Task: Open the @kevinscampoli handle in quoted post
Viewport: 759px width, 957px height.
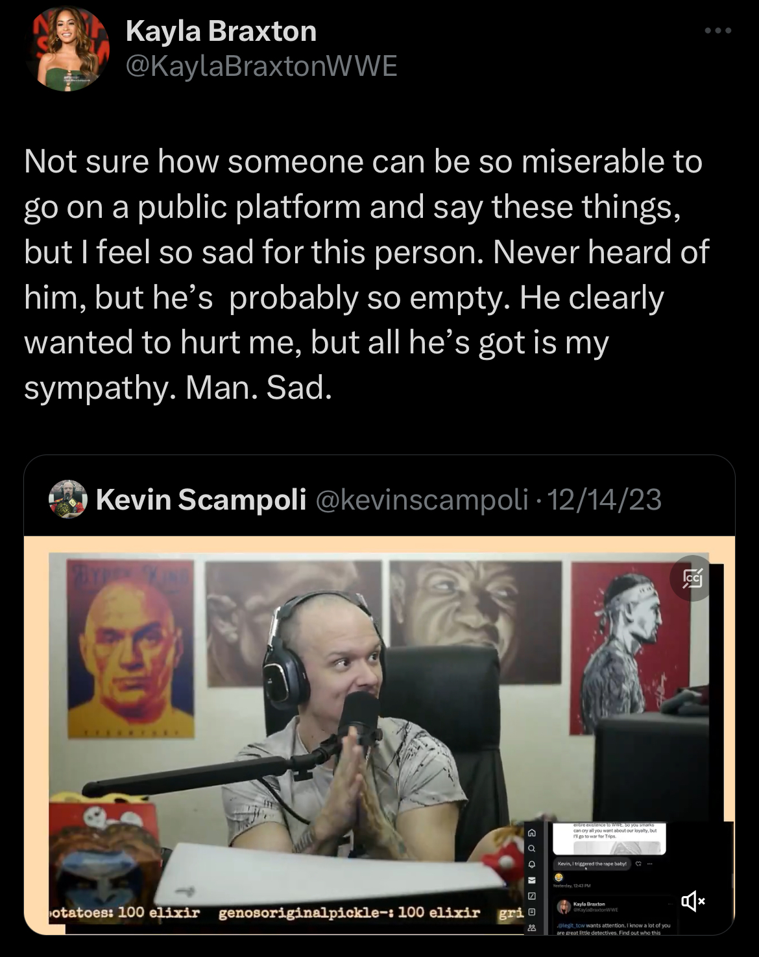Action: tap(422, 500)
